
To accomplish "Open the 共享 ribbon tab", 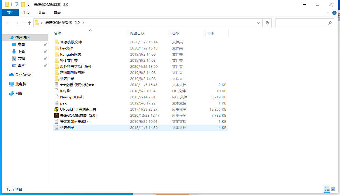I will coord(42,13).
